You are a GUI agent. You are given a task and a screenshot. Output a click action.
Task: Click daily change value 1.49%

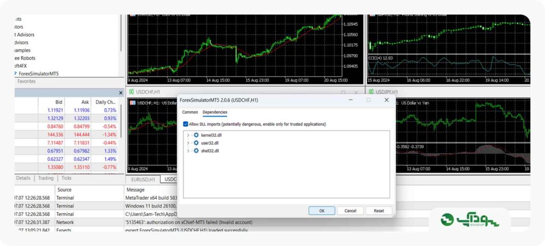click(x=110, y=159)
